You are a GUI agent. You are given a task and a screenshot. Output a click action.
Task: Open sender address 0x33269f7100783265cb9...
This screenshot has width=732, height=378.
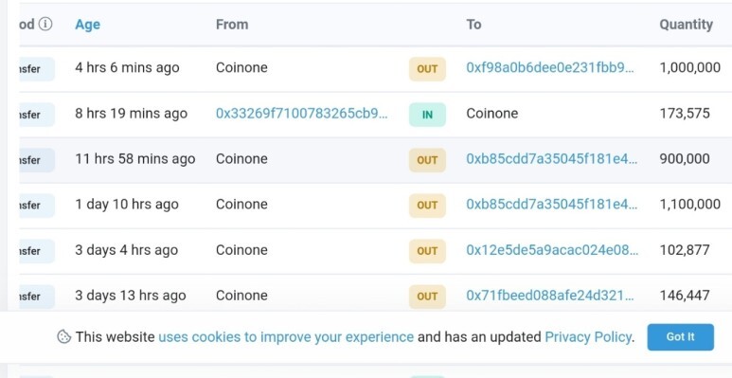[x=301, y=114]
